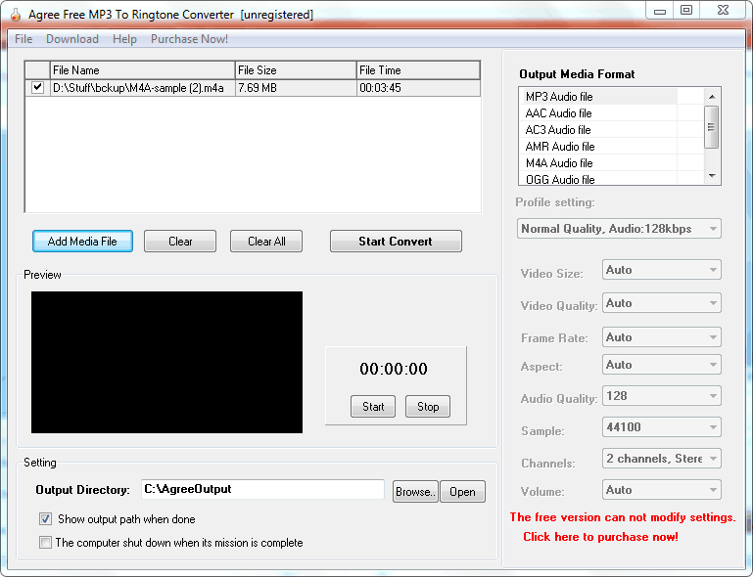
Task: Open the Sample rate dropdown
Action: (662, 427)
